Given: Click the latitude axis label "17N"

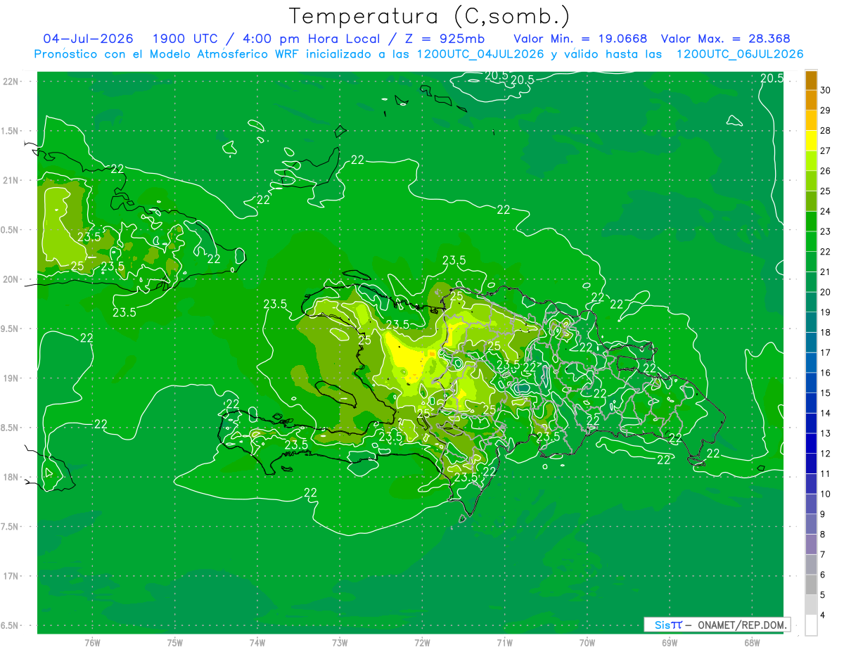Looking at the screenshot, I should [x=11, y=576].
